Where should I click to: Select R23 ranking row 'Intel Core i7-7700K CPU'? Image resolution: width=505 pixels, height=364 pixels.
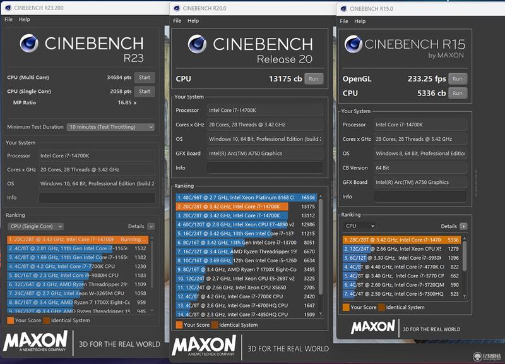point(78,267)
